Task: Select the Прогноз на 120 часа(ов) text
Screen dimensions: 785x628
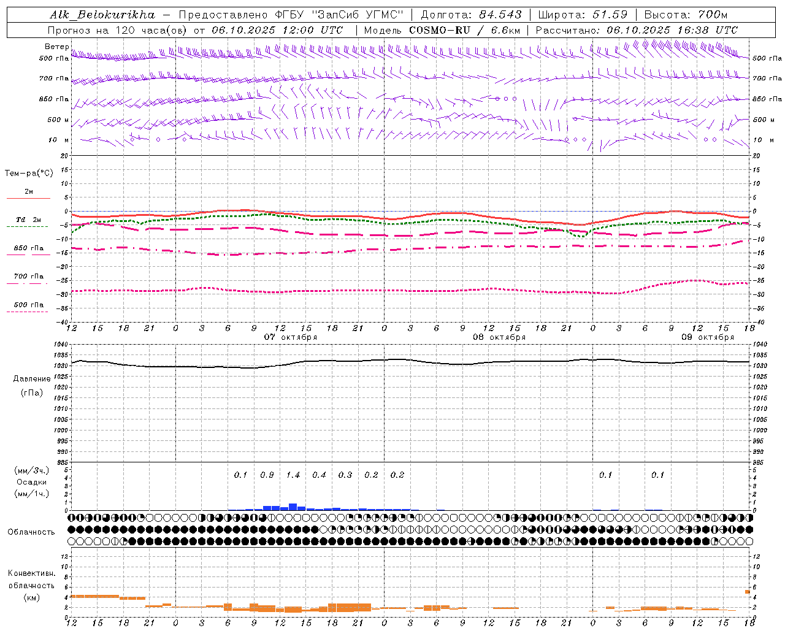Action: (x=118, y=30)
